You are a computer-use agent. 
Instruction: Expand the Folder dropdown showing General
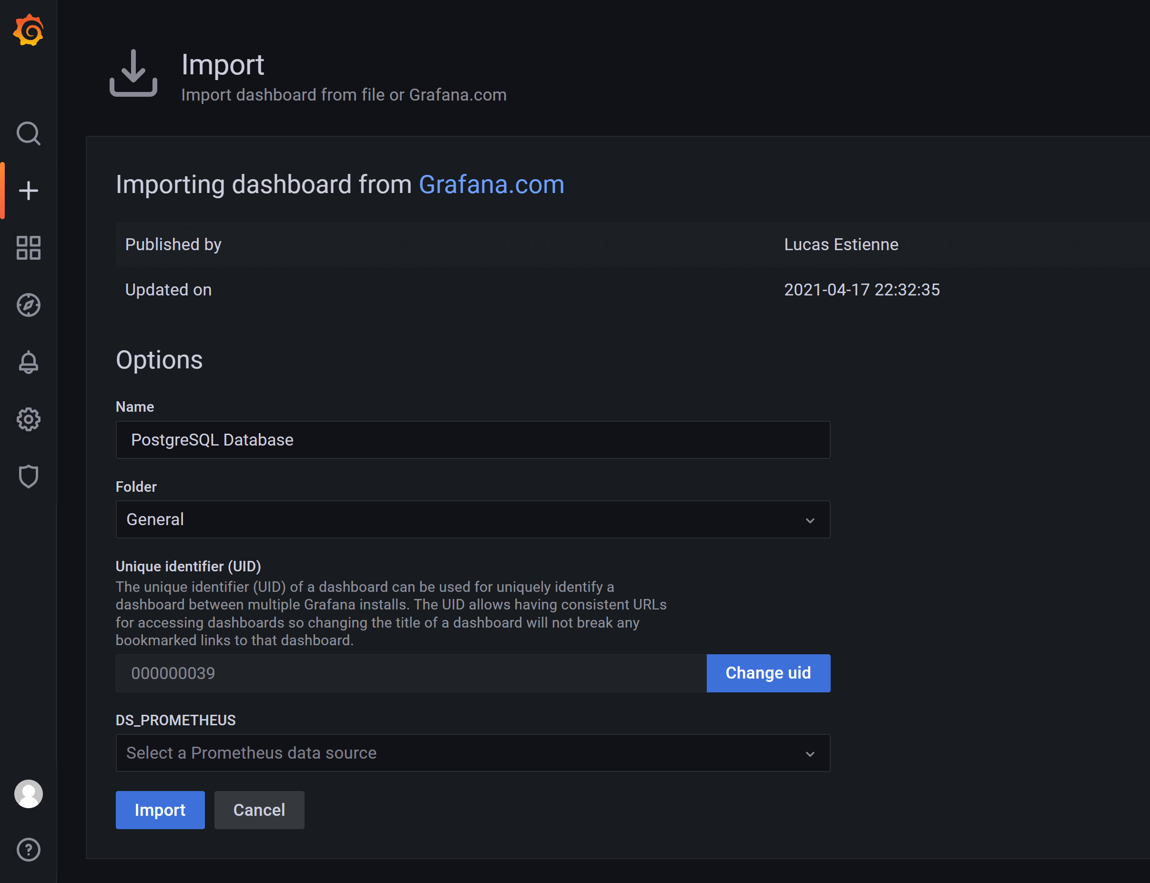(462, 519)
